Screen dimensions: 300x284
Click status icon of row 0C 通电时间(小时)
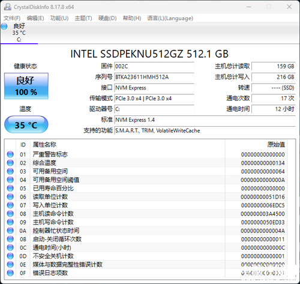point(10,247)
